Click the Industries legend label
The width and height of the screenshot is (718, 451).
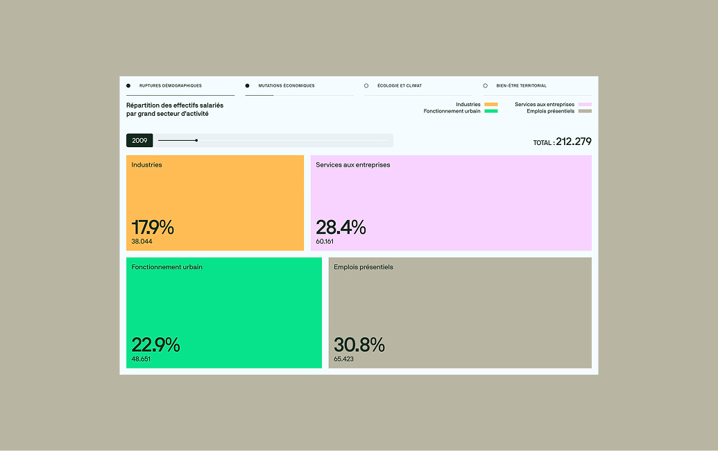point(468,104)
